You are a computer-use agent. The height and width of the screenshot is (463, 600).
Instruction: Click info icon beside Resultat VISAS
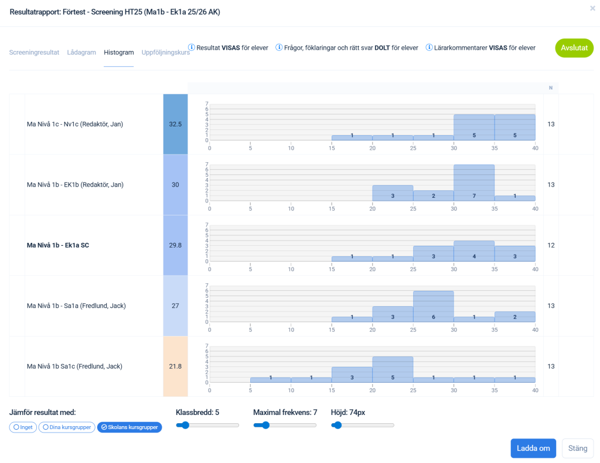[x=191, y=47]
